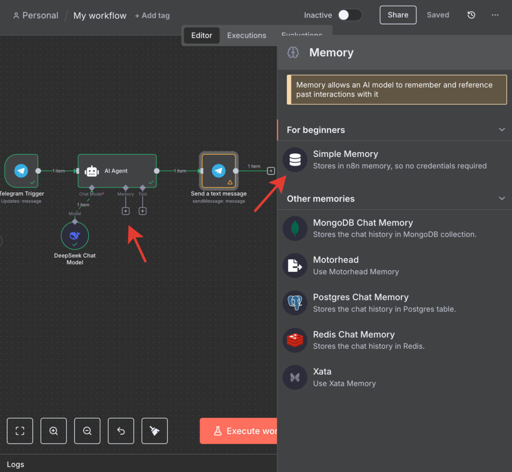This screenshot has height=472, width=512.
Task: Click the plus under Memory connector
Action: 125,211
